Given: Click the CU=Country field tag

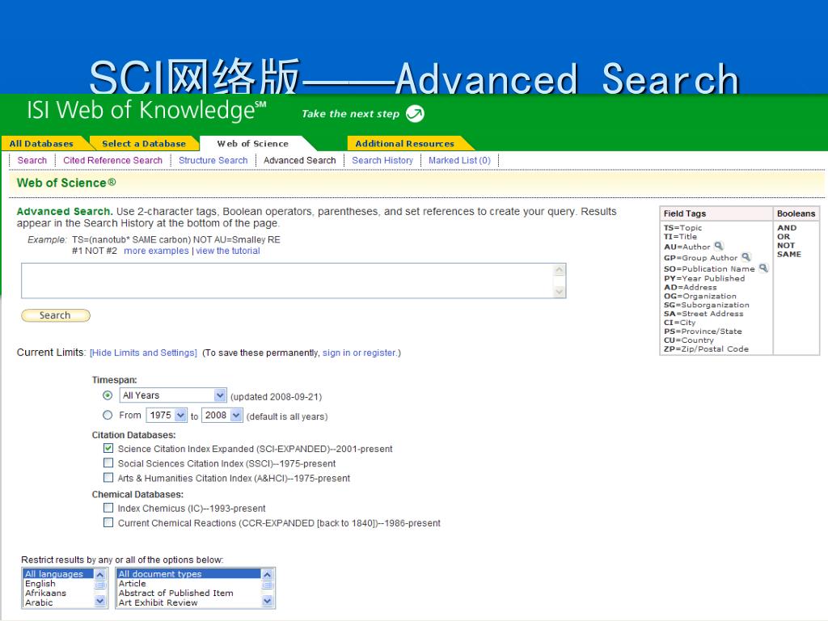Looking at the screenshot, I should point(689,340).
